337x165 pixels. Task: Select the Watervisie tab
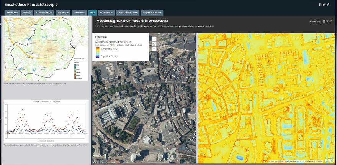[63, 12]
